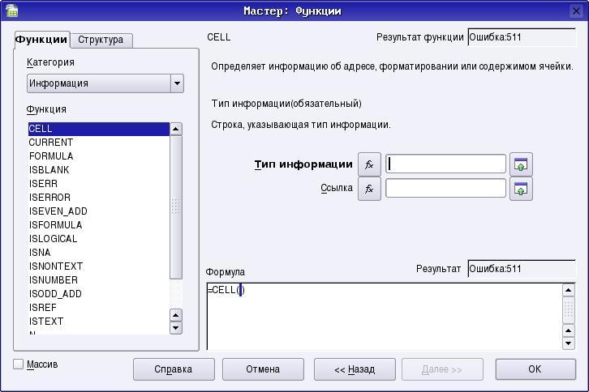
Task: Click the Результат функции field
Action: (x=522, y=37)
